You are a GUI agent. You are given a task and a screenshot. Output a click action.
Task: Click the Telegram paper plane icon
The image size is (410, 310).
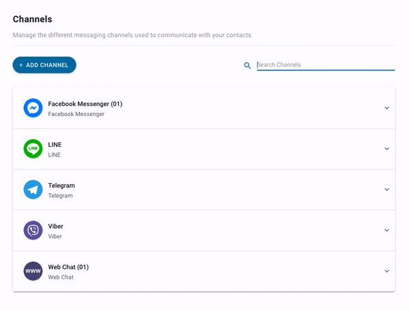33,190
